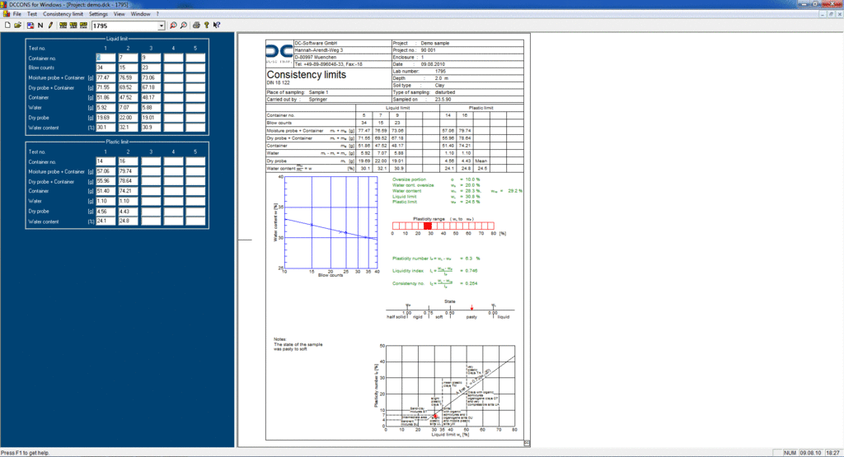The height and width of the screenshot is (457, 844).
Task: Open the Test menu
Action: click(x=31, y=14)
